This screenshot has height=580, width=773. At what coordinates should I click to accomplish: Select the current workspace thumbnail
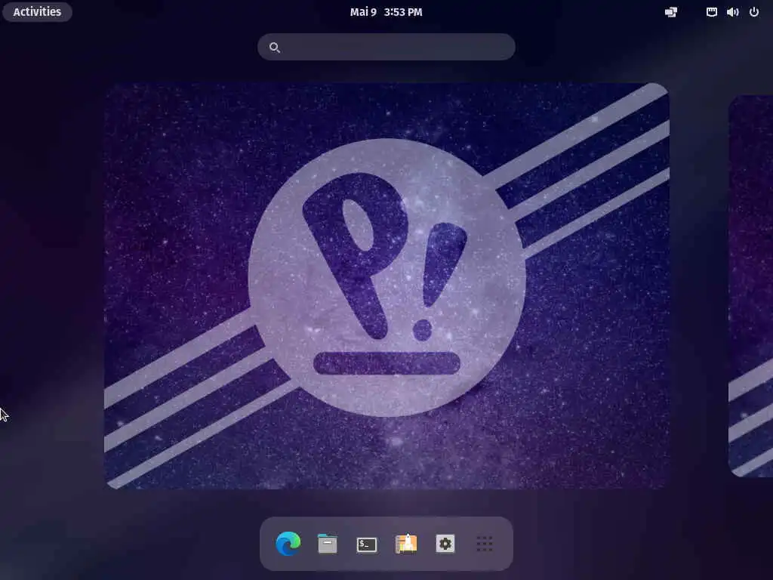pyautogui.click(x=386, y=286)
